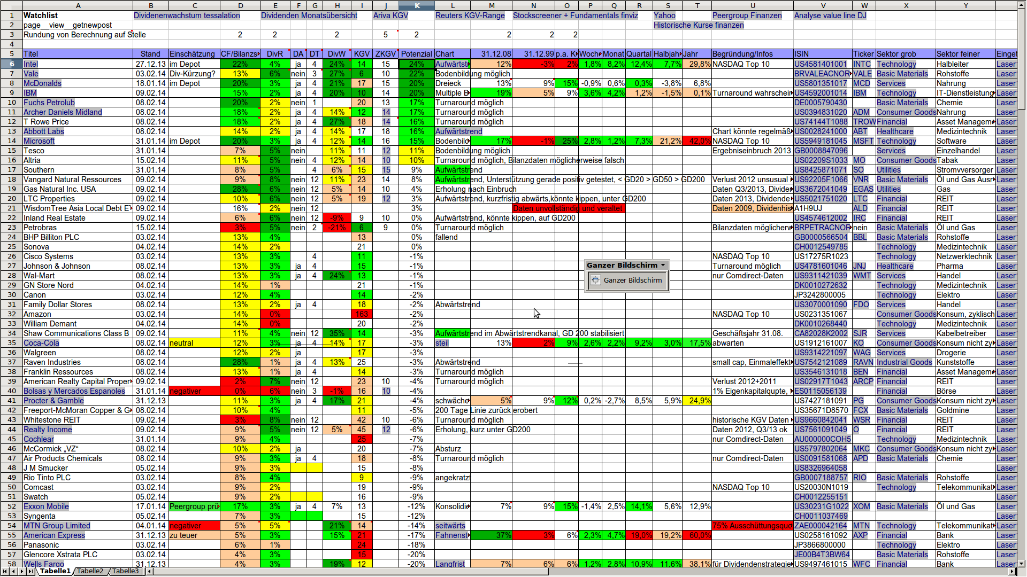Open Dividenenwachstum tessalation link
The image size is (1027, 577).
click(187, 15)
